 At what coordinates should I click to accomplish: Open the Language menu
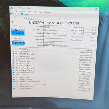click(x=48, y=12)
